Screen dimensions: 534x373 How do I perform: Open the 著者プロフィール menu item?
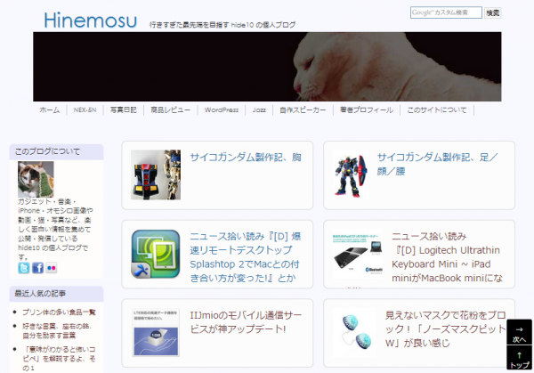pyautogui.click(x=367, y=110)
